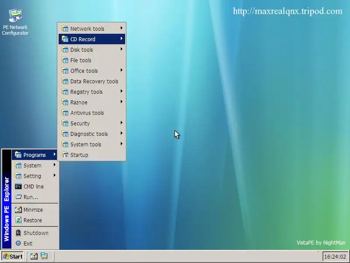Select the Security menu label
This screenshot has height=263, width=350.
(80, 123)
